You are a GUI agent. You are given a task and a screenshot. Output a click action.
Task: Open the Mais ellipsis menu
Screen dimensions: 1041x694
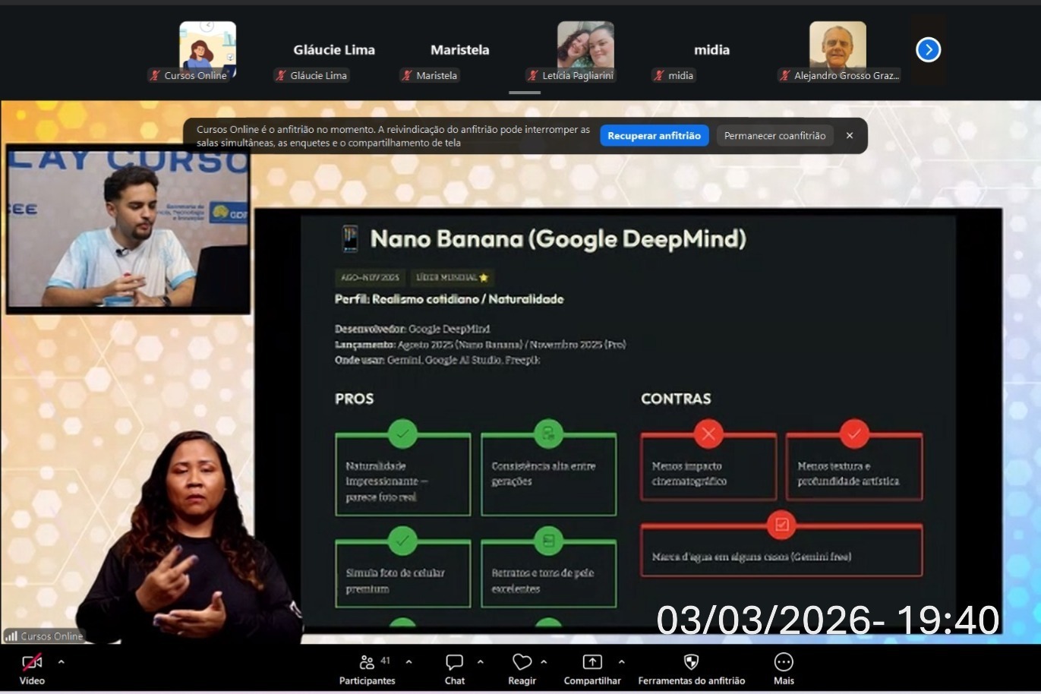pyautogui.click(x=784, y=662)
